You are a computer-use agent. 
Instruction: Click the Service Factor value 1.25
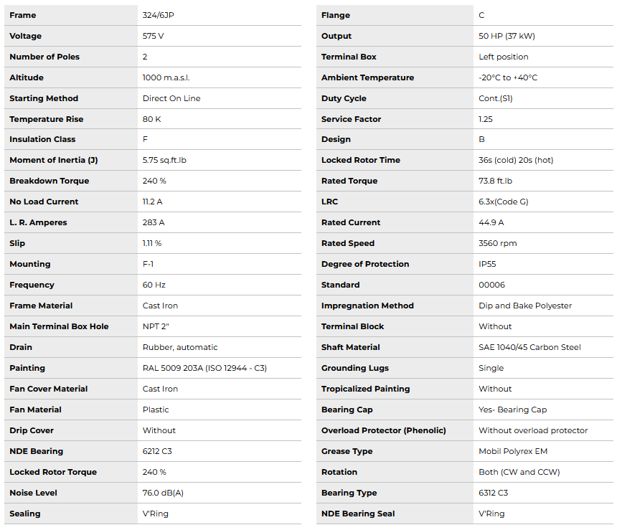[486, 119]
